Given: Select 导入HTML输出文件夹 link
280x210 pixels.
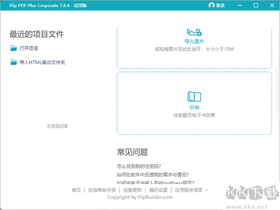Looking at the screenshot, I should pos(42,63).
